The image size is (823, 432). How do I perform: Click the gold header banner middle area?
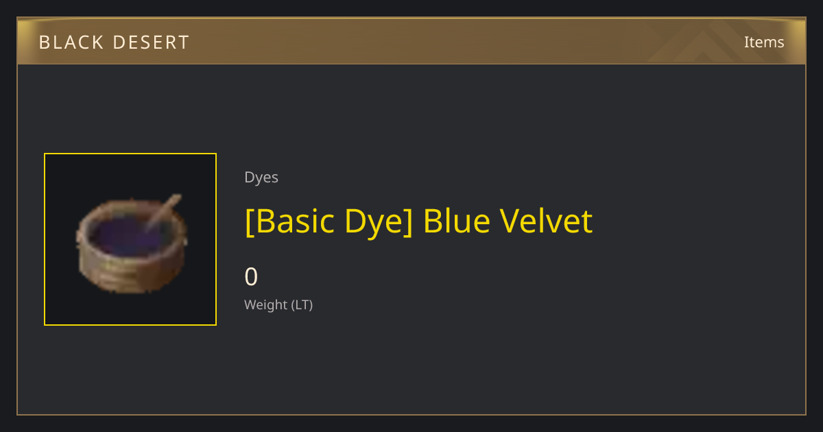(x=411, y=42)
